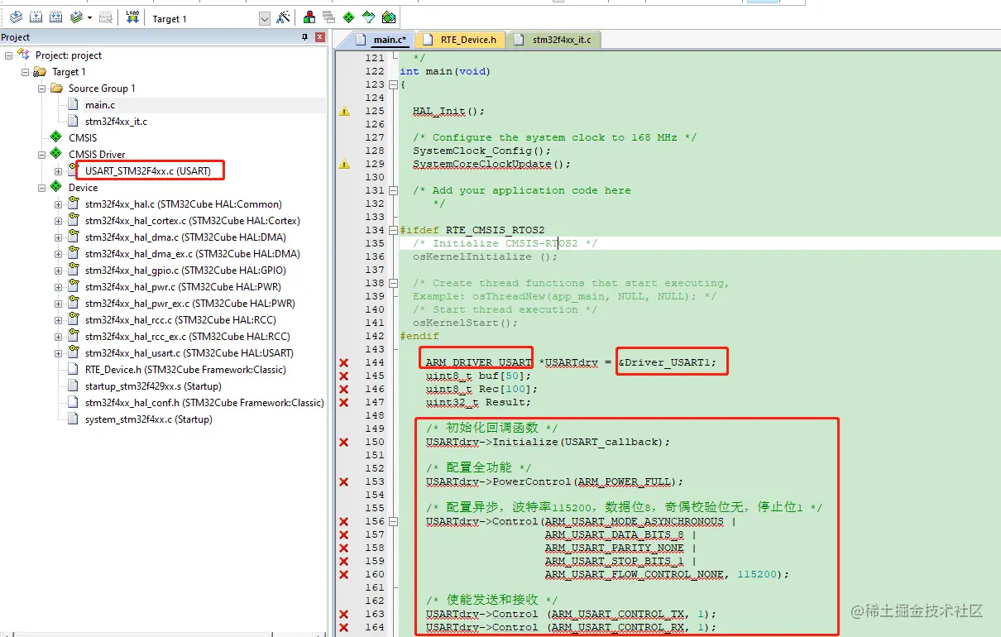
Task: Select the CMSIS component in the tree
Action: pos(83,138)
